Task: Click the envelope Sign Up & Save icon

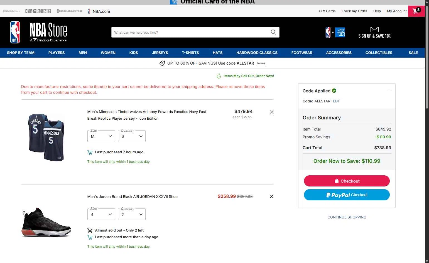Action: click(x=374, y=29)
